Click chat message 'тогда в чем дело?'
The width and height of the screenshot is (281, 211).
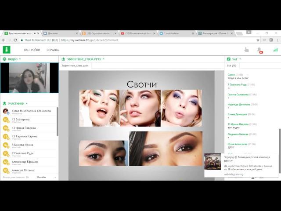tap(238, 78)
